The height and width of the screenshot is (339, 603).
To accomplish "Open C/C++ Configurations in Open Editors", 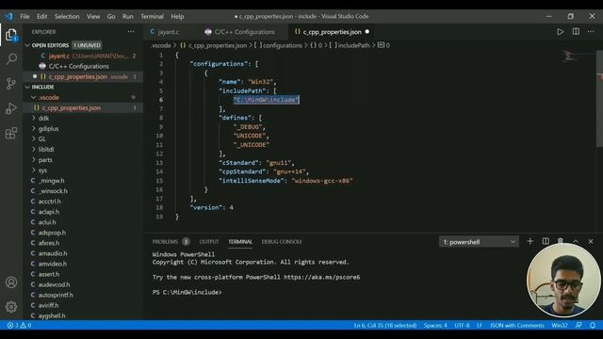I will pos(83,67).
